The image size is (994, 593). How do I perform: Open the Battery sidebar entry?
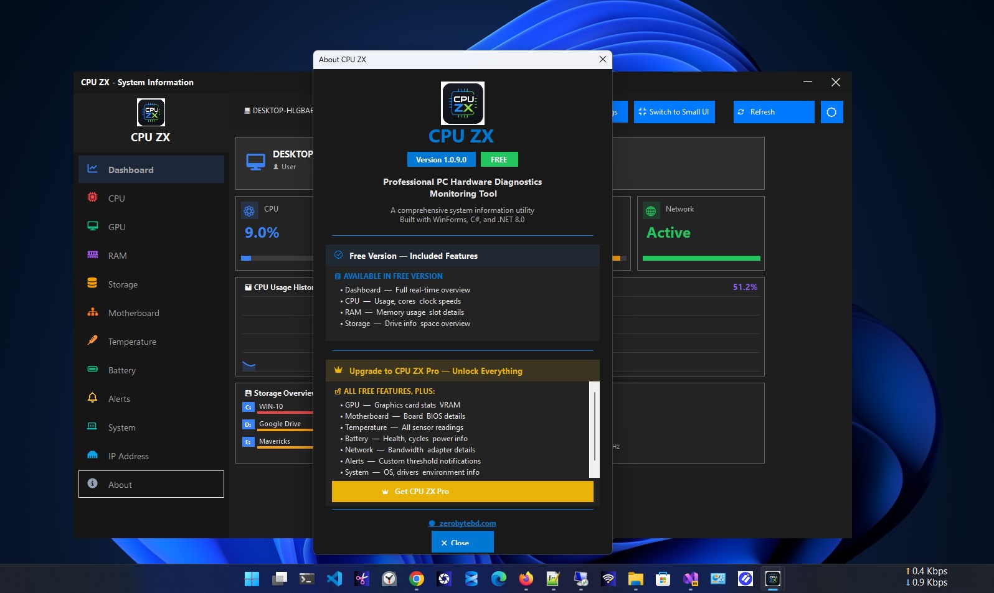click(x=151, y=370)
